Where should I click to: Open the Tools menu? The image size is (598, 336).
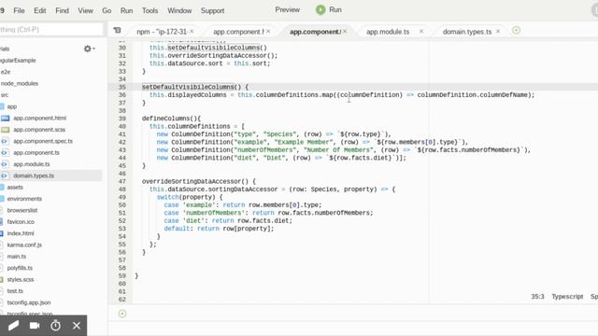pyautogui.click(x=149, y=10)
